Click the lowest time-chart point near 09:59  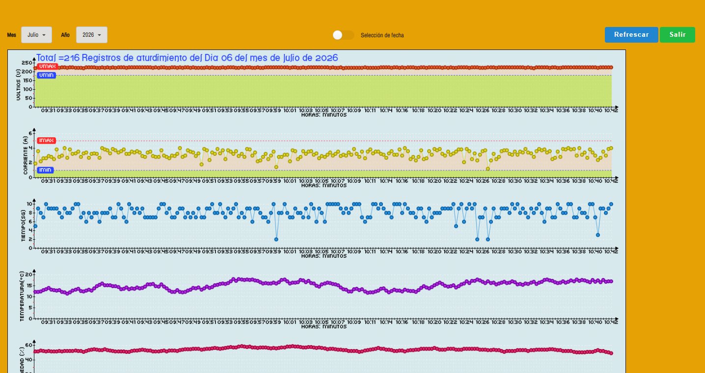point(276,239)
